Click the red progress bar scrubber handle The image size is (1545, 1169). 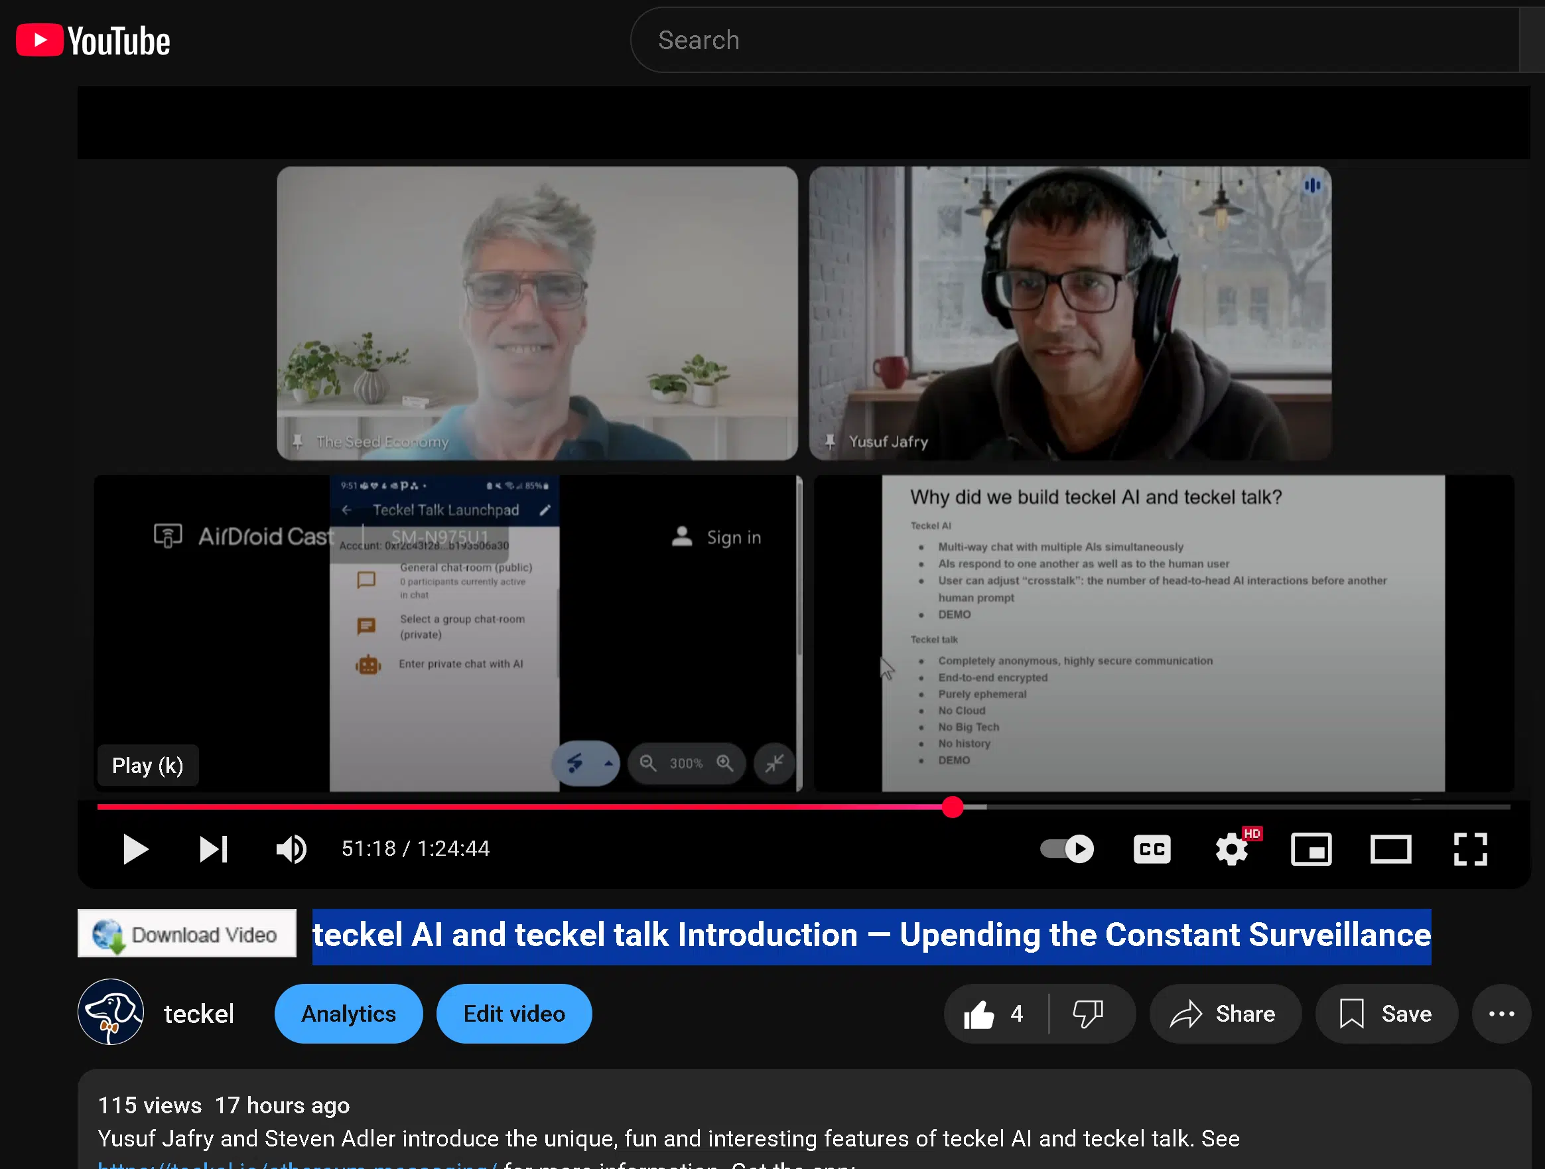coord(953,807)
